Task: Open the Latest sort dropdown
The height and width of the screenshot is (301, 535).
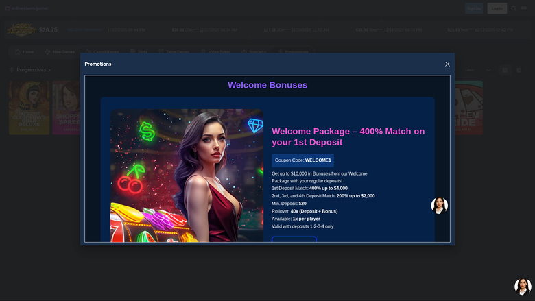Action: 477,70
